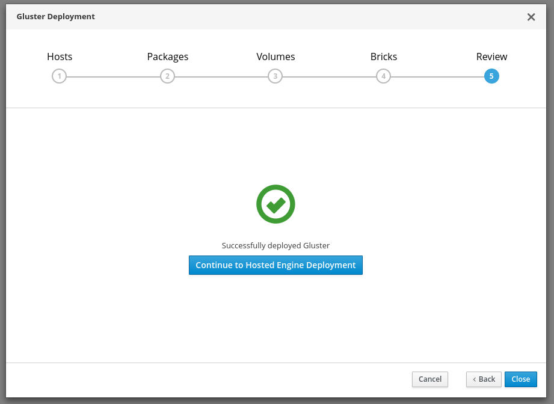Image resolution: width=554 pixels, height=404 pixels.
Task: Click the Gluster Deployment dialog title
Action: [55, 16]
